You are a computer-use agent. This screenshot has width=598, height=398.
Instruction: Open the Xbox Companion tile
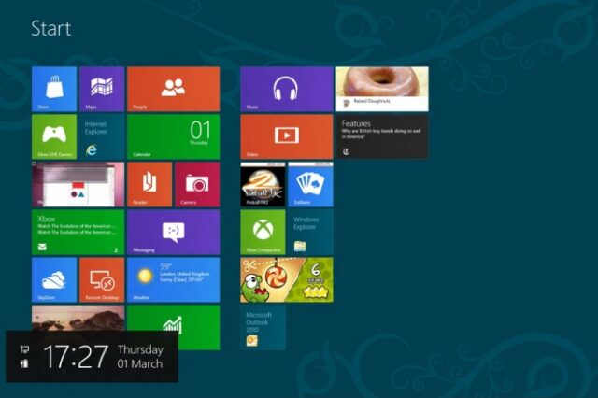[x=263, y=232]
